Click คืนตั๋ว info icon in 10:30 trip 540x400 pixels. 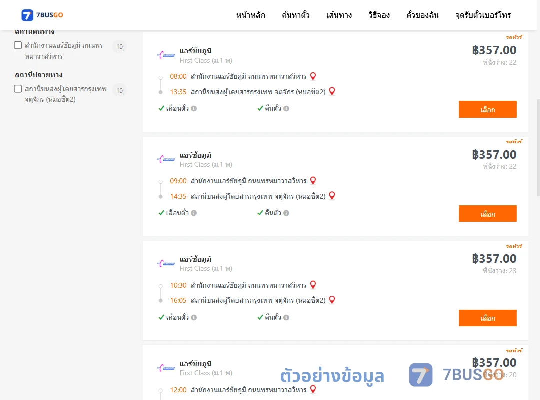point(286,317)
